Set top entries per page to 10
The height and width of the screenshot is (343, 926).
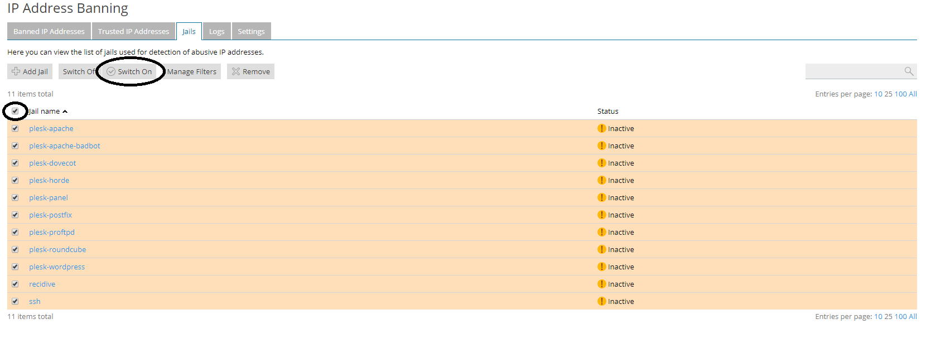878,94
